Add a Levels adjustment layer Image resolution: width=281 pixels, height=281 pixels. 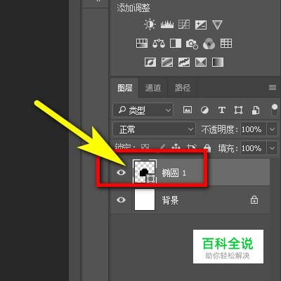[167, 25]
